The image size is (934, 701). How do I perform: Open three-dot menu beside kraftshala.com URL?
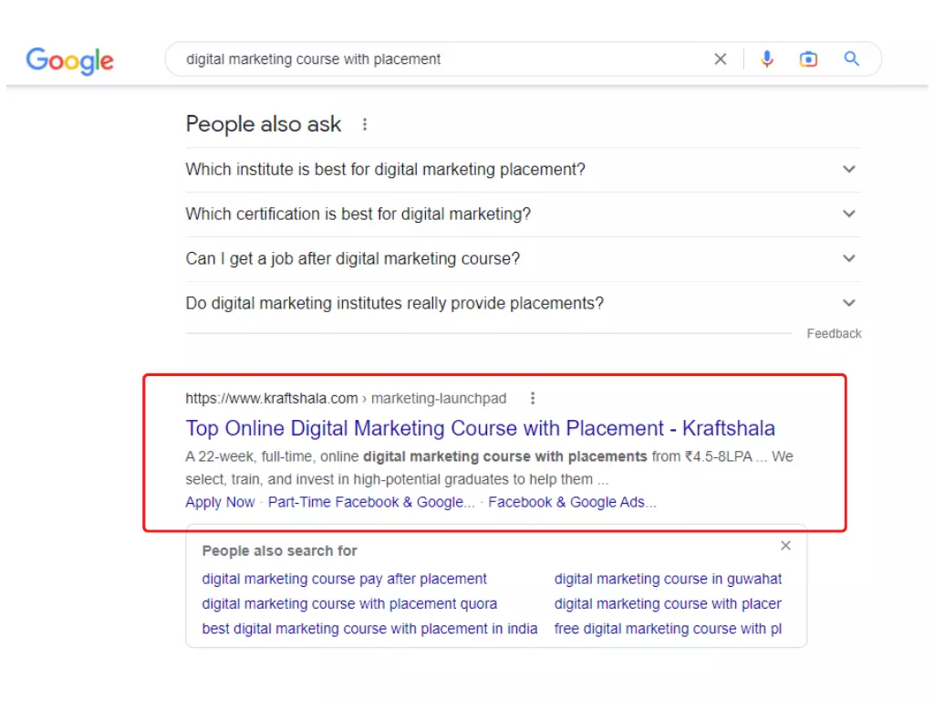[533, 398]
